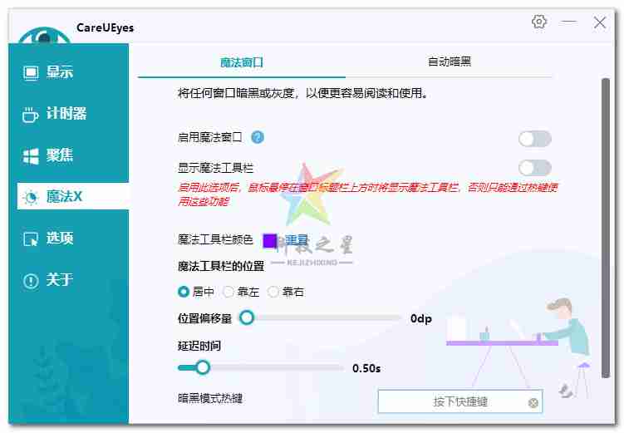This screenshot has height=433, width=624.
Task: Select the 魔法X sidebar item
Action: 73,196
